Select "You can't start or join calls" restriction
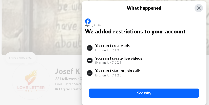This screenshot has height=105, width=209. click(x=118, y=71)
